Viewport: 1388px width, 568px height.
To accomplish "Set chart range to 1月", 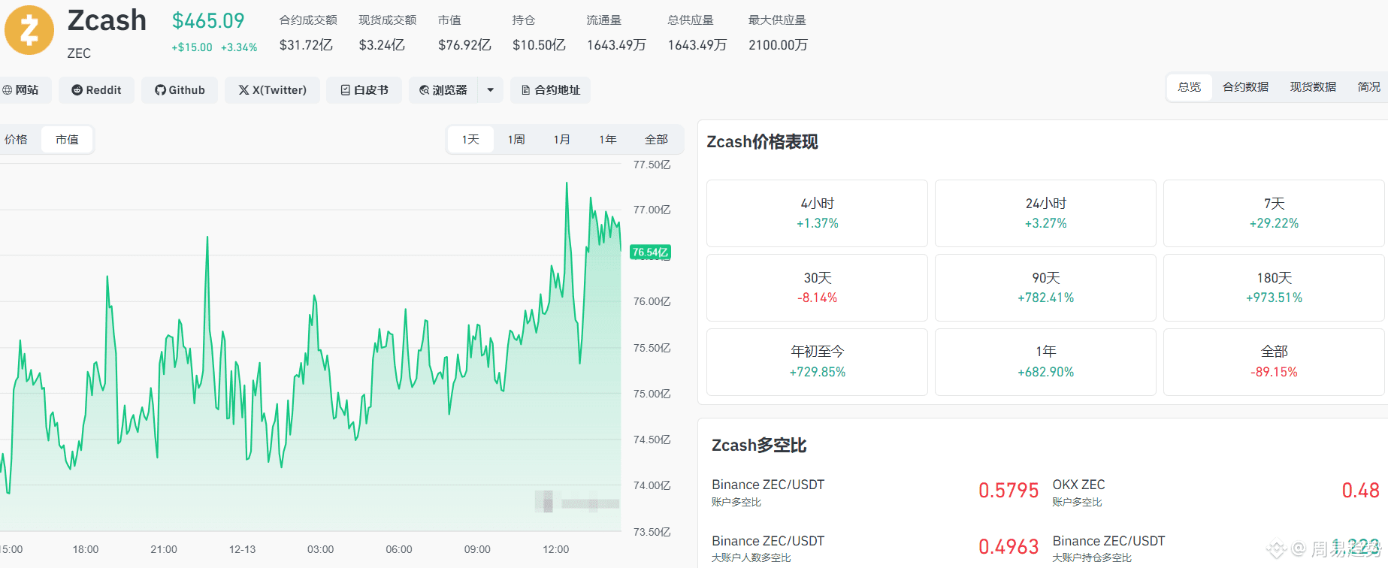I will pyautogui.click(x=562, y=140).
